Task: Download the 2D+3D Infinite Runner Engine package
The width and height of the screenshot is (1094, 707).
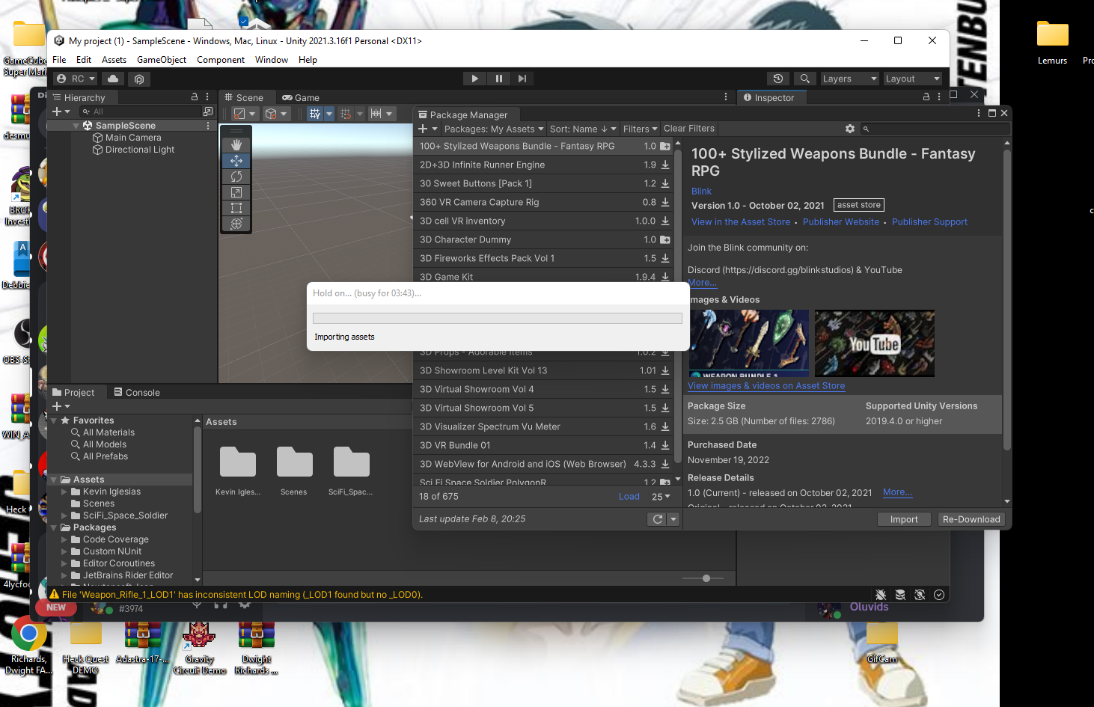Action: click(x=665, y=165)
